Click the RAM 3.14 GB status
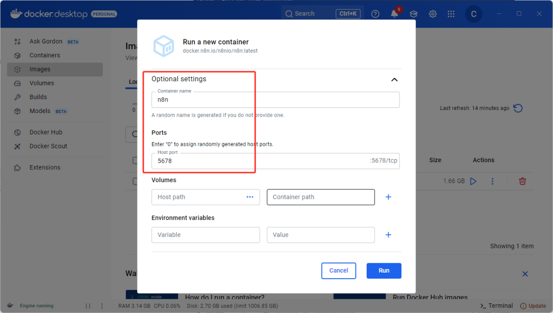Viewport: 553px width, 313px height. [x=134, y=306]
